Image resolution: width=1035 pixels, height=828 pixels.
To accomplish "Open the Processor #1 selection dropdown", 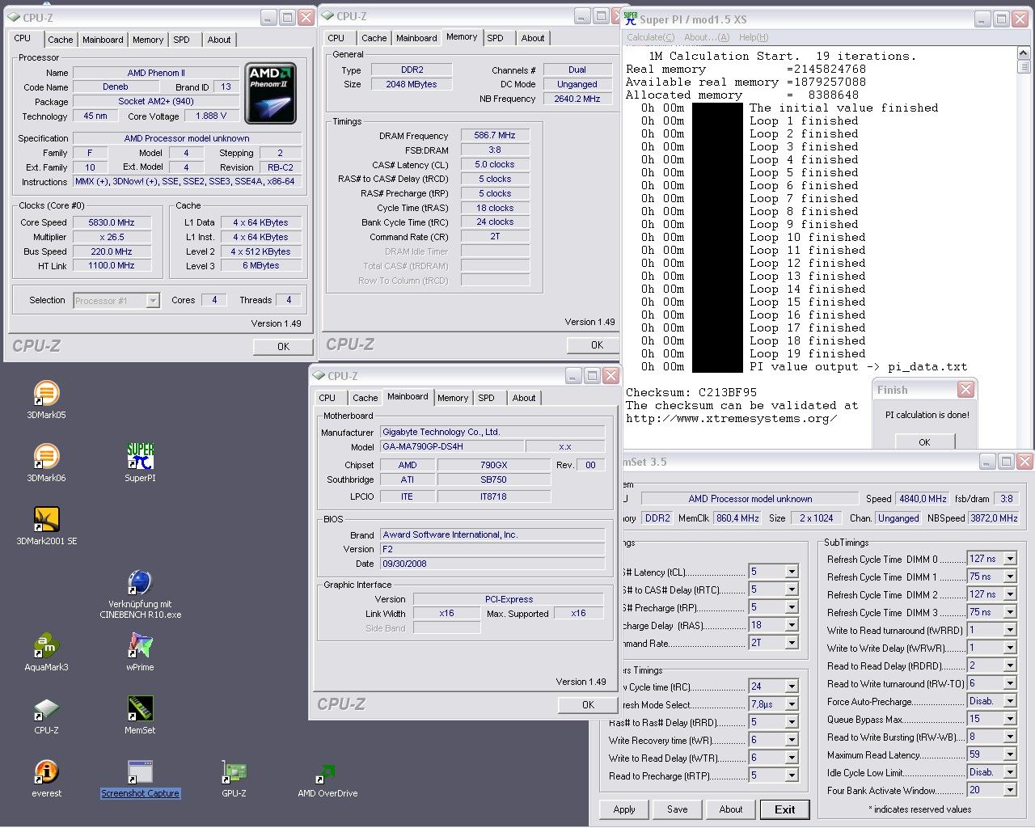I will click(x=153, y=301).
